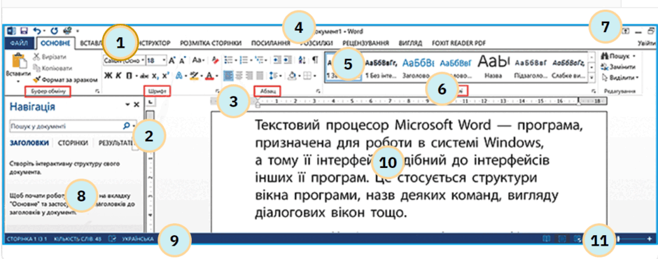Show ЗАГОЛОВКИ view in navigation pane
The width and height of the screenshot is (658, 259).
pos(29,143)
